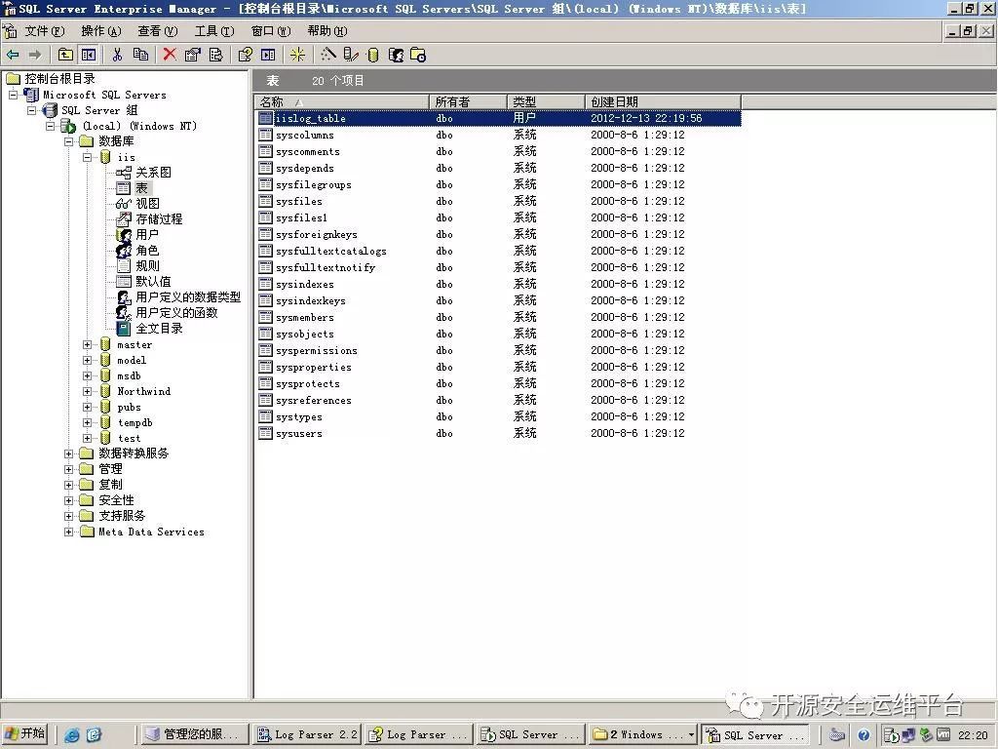This screenshot has height=749, width=998.
Task: Click the syspermissions table icon
Action: [x=265, y=350]
